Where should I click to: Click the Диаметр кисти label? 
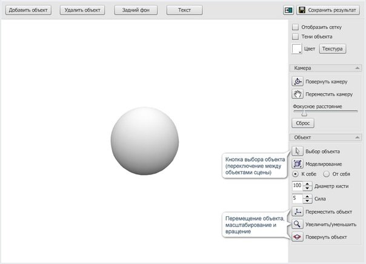(x=331, y=186)
